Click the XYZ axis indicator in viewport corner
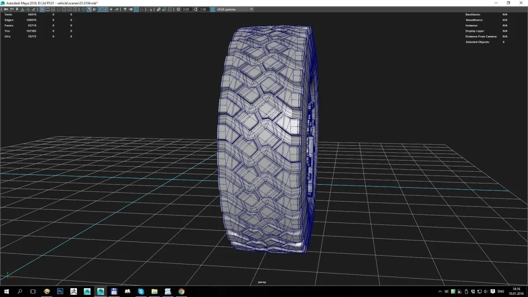Screen dimensions: 528x297 (x=9, y=276)
